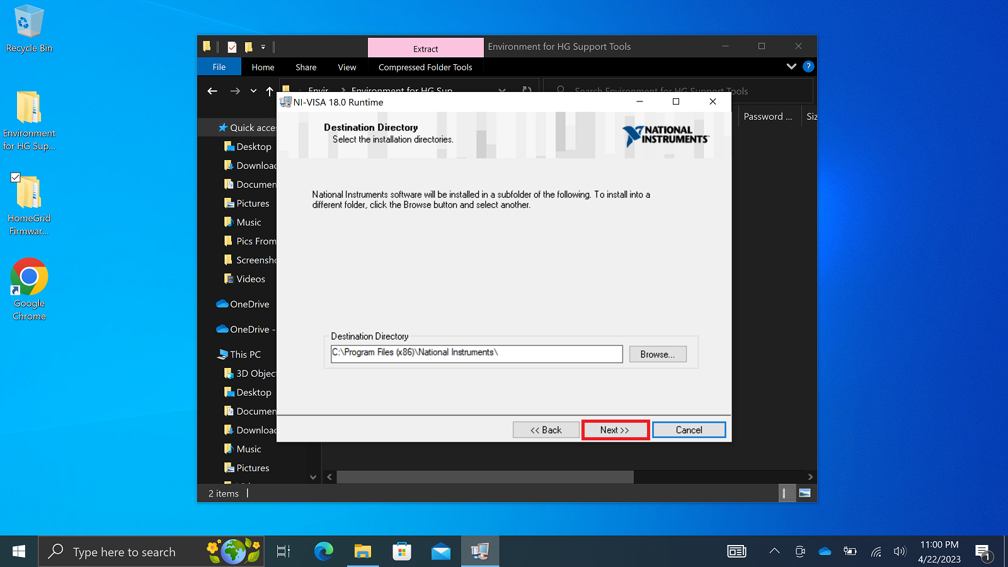
Task: Click the battery tray icon
Action: pos(850,551)
